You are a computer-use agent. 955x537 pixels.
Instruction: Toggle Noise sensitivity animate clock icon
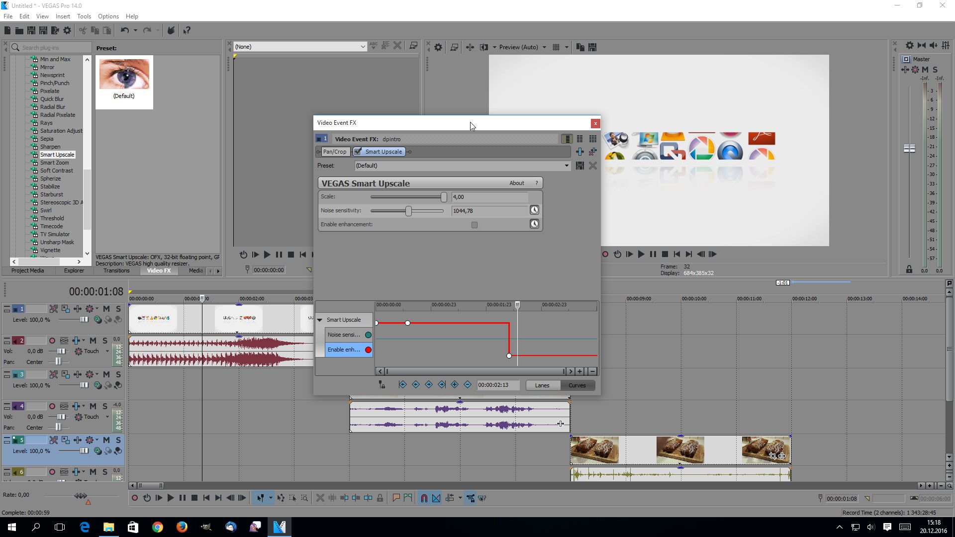[534, 210]
